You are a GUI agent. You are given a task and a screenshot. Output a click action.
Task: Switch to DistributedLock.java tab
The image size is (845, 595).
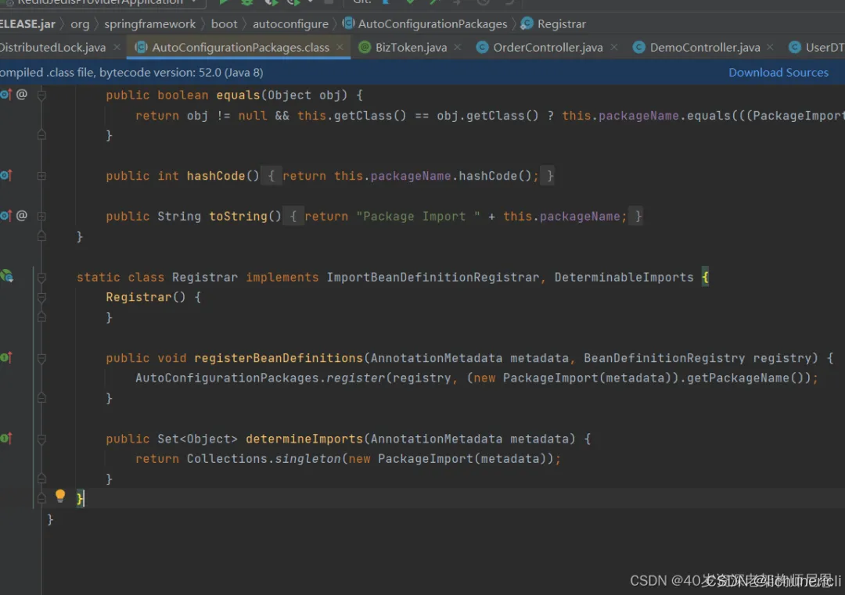53,48
